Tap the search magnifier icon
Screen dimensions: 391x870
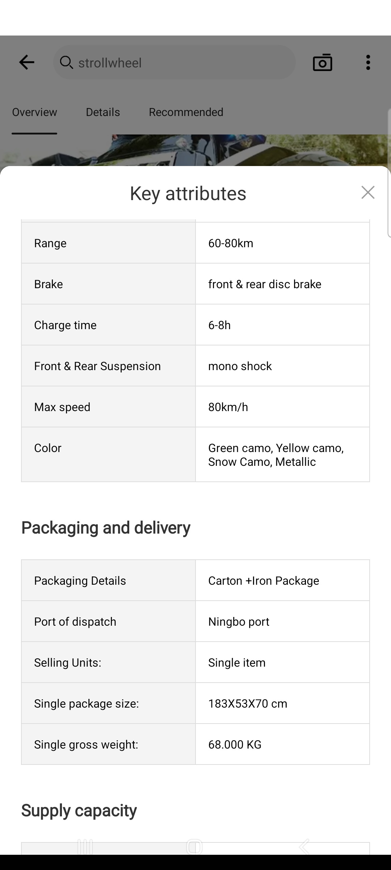pos(66,62)
